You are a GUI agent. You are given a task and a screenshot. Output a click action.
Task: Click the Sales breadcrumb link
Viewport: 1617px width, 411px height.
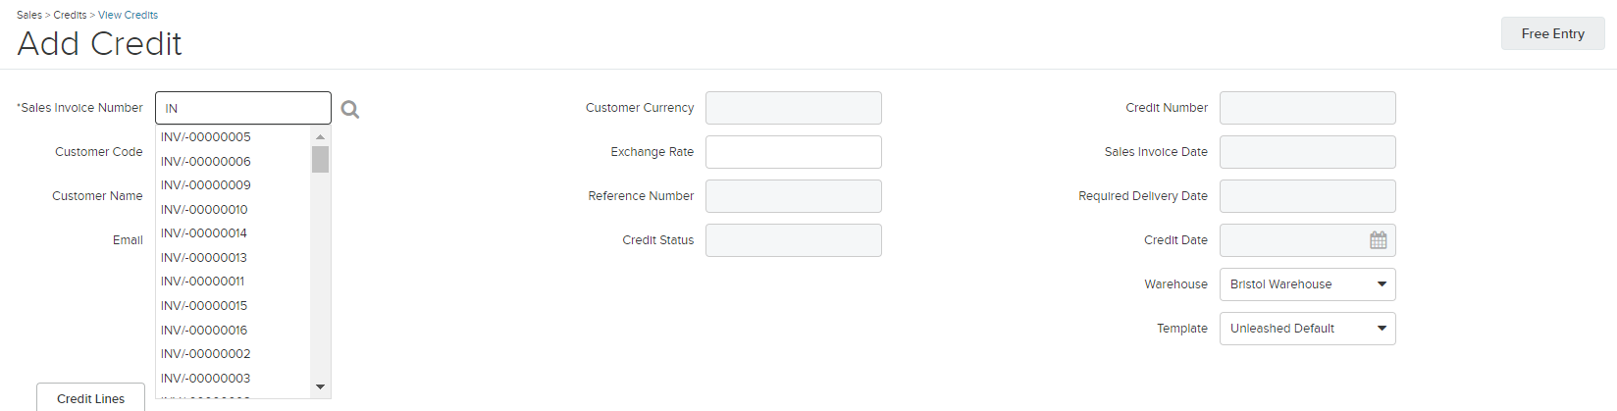tap(29, 15)
